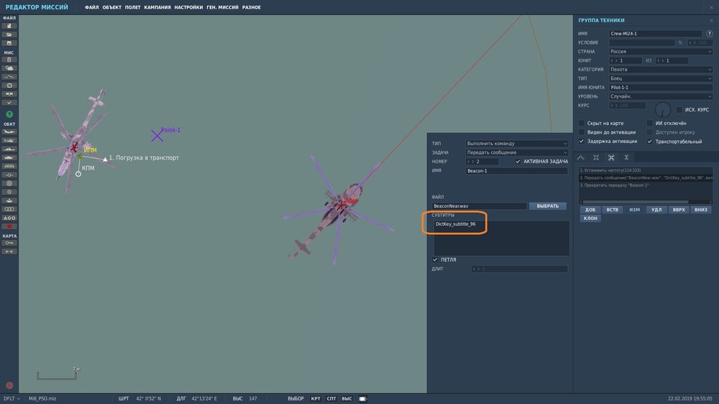This screenshot has height=404, width=719.
Task: Click the subtitles field DictKey_subtitle_96
Action: tap(501, 238)
